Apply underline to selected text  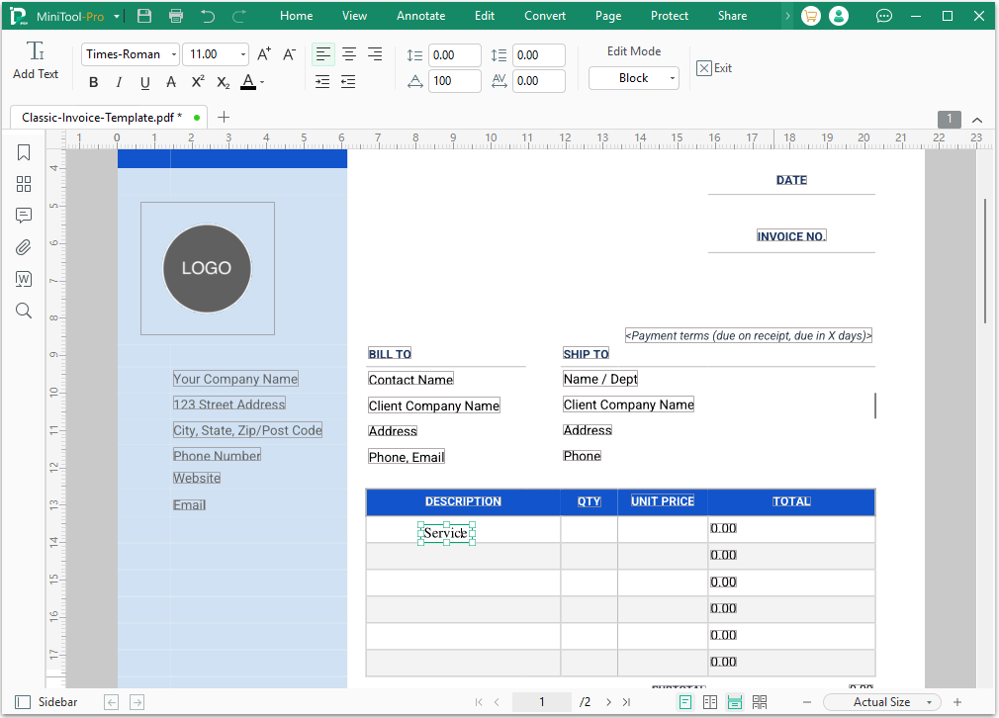pyautogui.click(x=144, y=82)
